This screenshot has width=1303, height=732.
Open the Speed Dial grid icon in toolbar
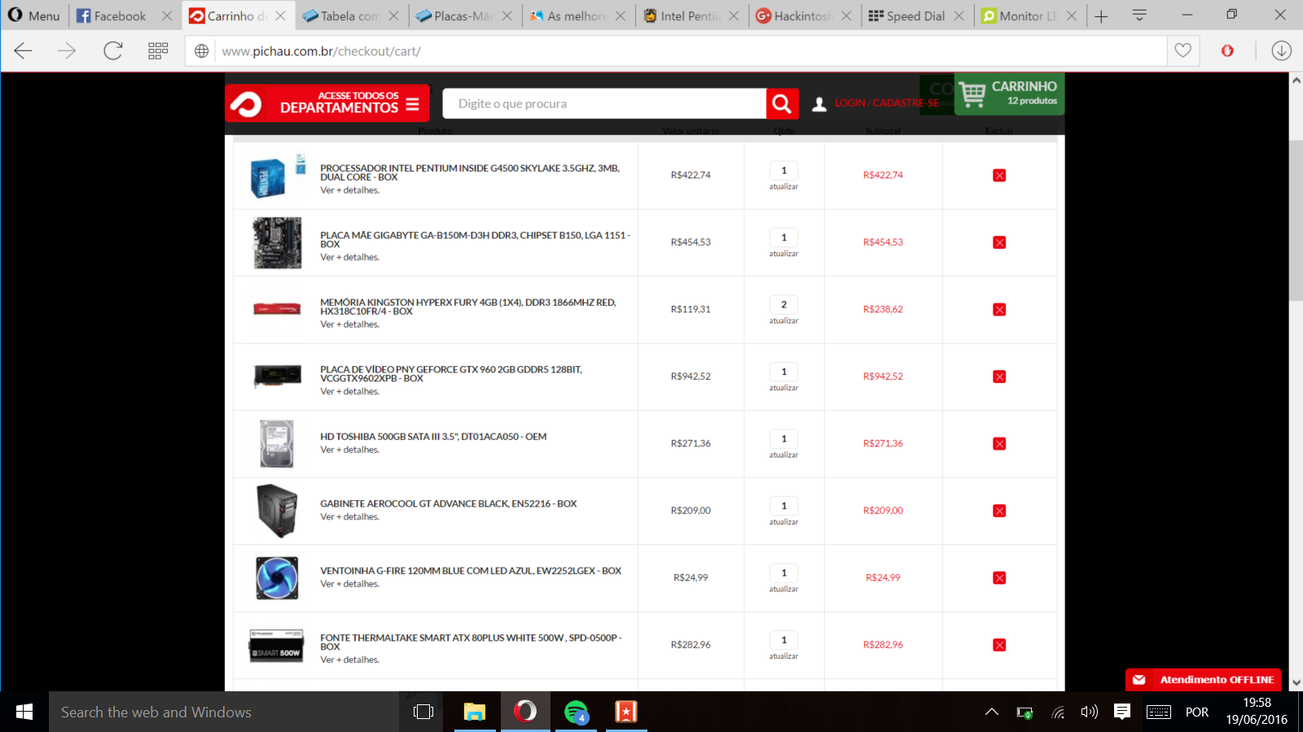click(158, 51)
